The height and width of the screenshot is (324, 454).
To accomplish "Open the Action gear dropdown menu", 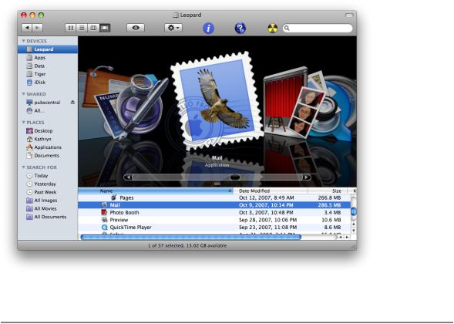I will [173, 28].
